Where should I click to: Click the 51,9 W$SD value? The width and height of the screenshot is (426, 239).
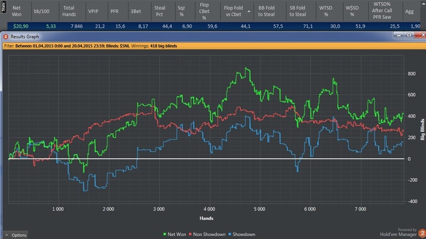pyautogui.click(x=360, y=26)
